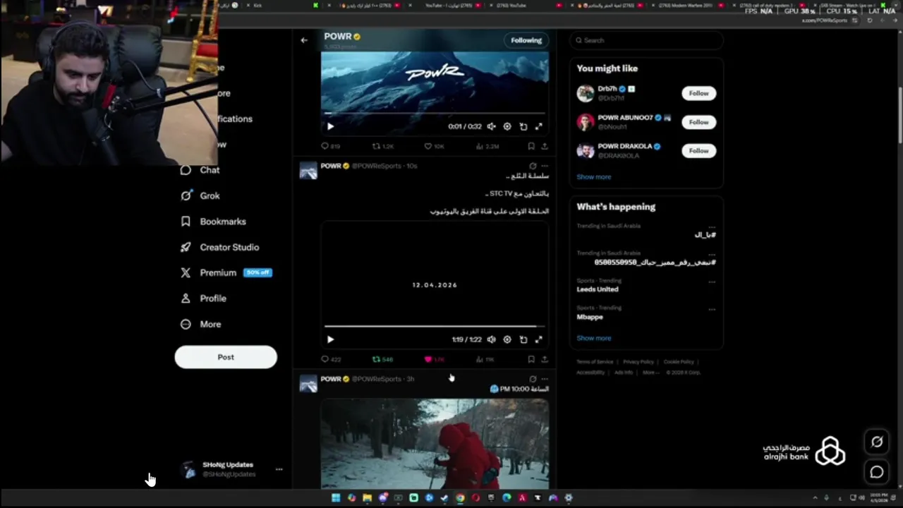Open picture-in-picture on the 0:32 video

[523, 126]
